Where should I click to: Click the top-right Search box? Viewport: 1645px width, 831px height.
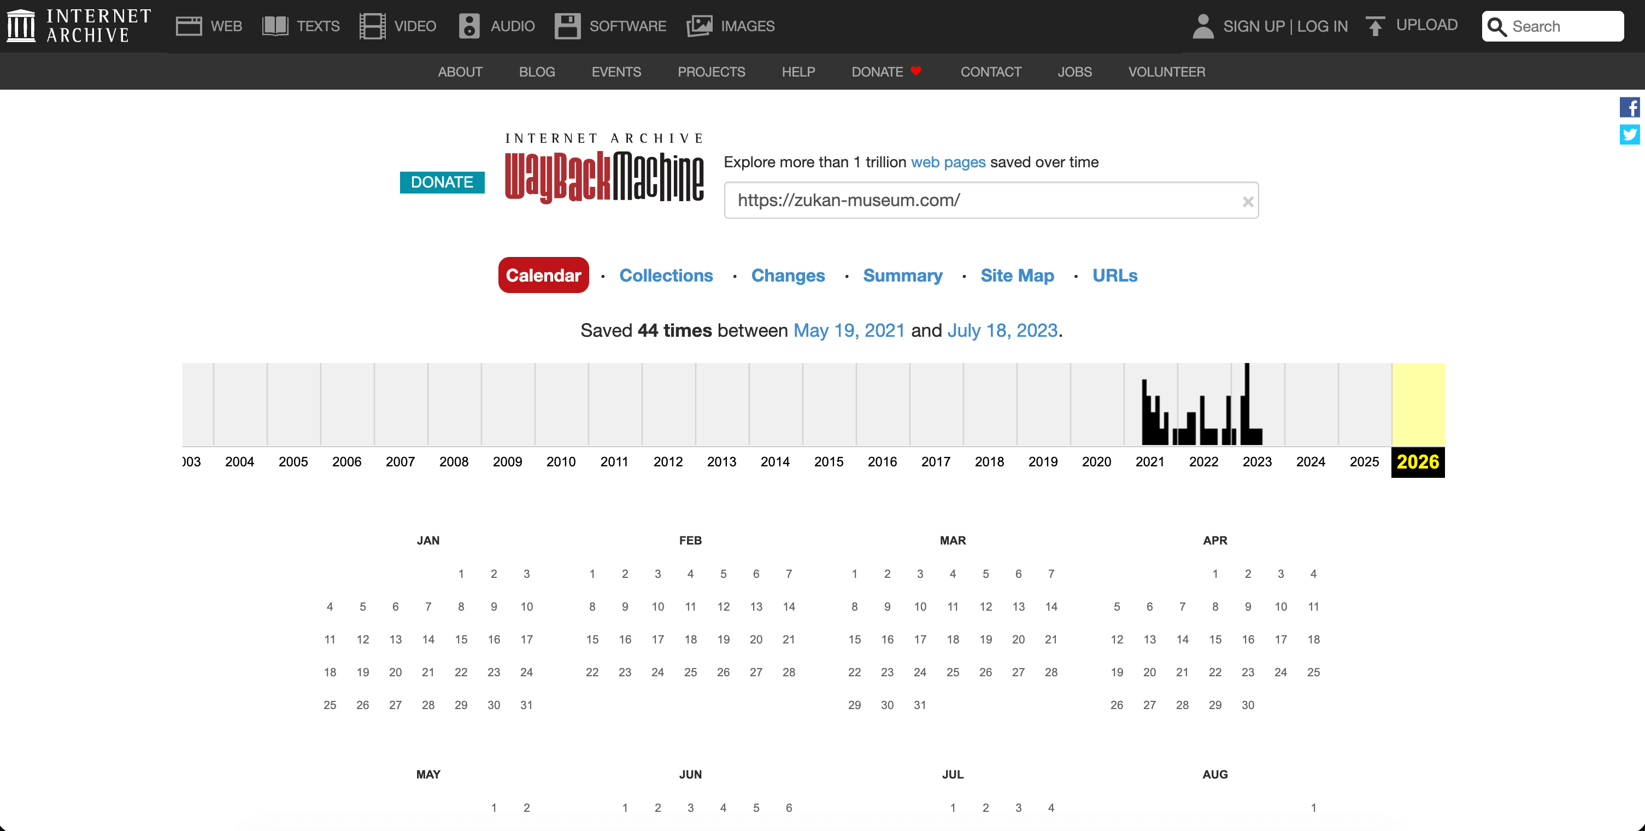pyautogui.click(x=1561, y=26)
